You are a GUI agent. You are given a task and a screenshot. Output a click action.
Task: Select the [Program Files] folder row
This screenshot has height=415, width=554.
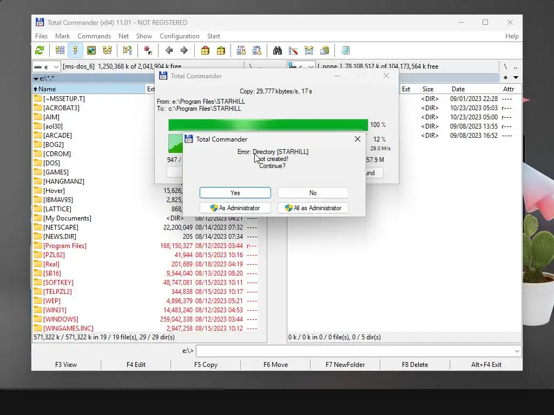pos(146,246)
